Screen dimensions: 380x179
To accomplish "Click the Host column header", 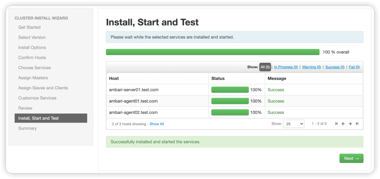I will click(x=114, y=78).
